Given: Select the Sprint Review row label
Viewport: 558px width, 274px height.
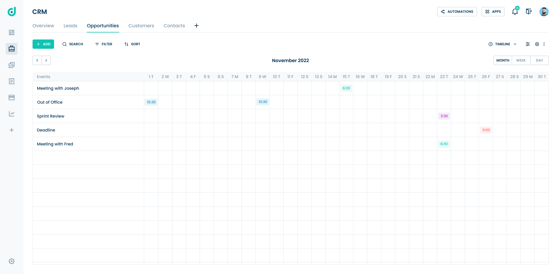Looking at the screenshot, I should tap(51, 116).
